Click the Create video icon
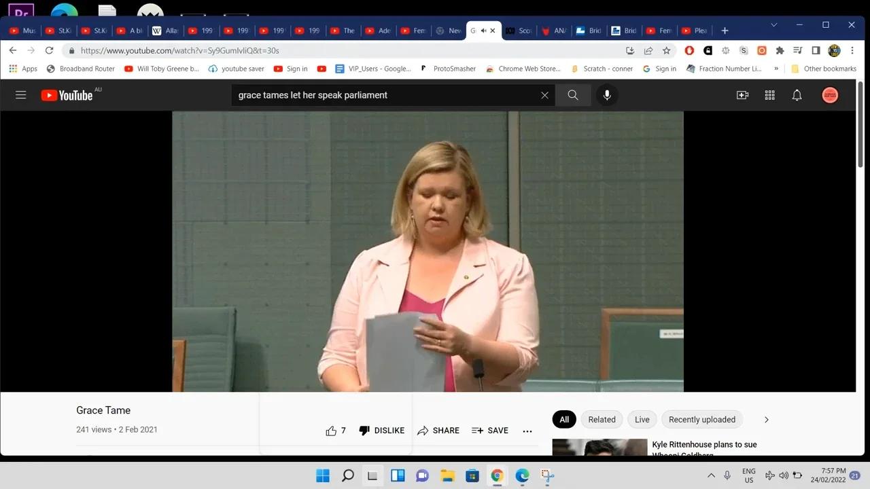Screen dimensions: 870x489 (742, 95)
